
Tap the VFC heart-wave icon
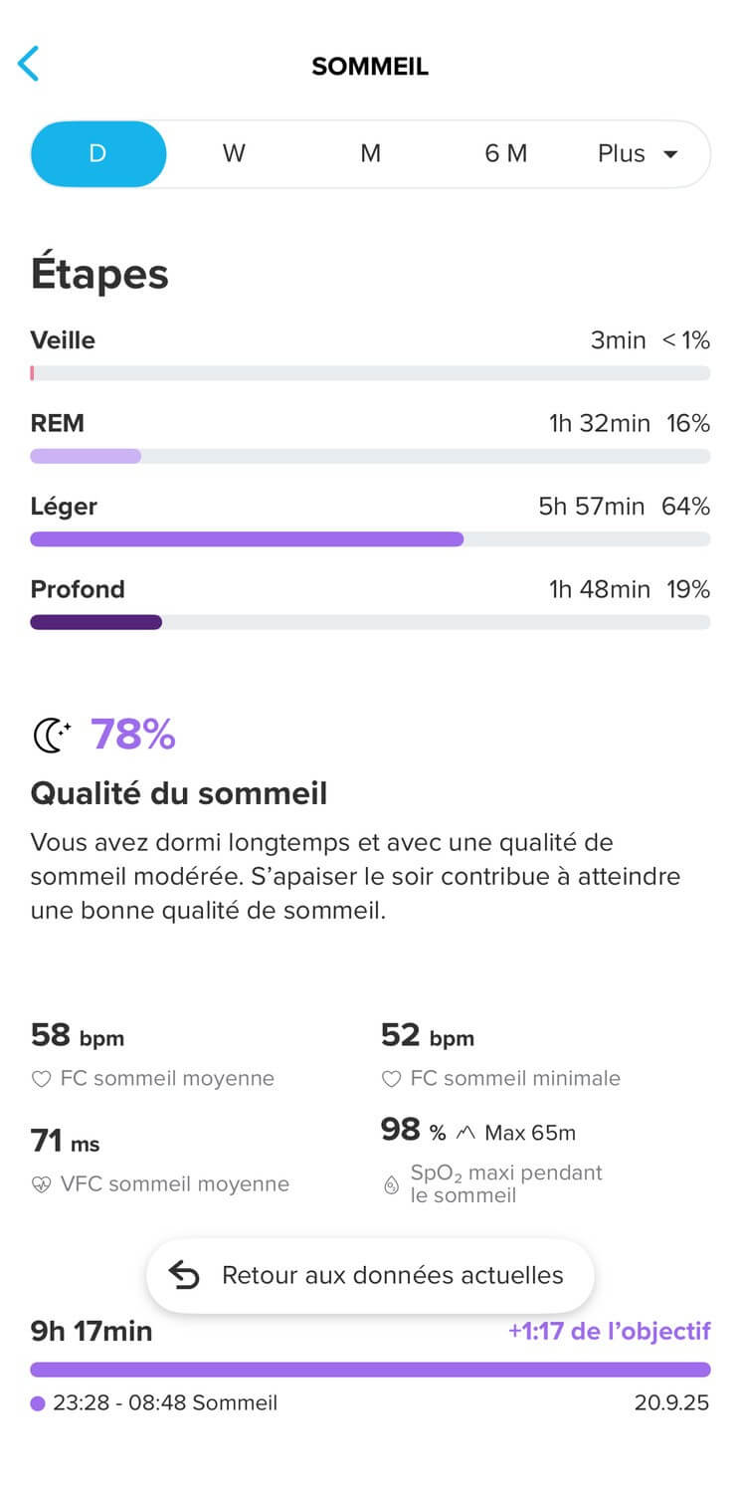[x=41, y=1184]
